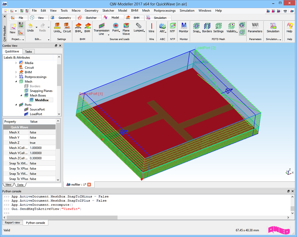Open the Undo history dropdown arrow
Viewport: 297px width, 237px height.
37,27
